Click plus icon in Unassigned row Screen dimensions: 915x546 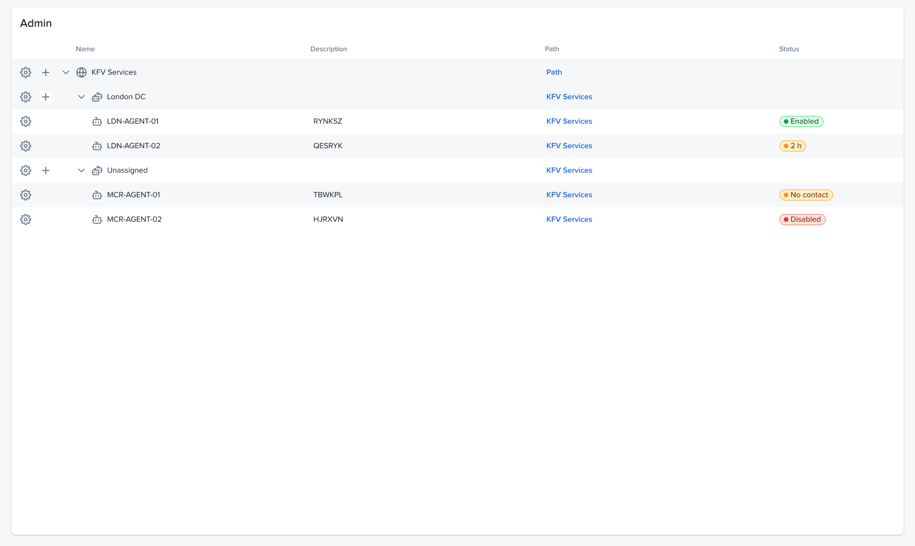point(46,170)
